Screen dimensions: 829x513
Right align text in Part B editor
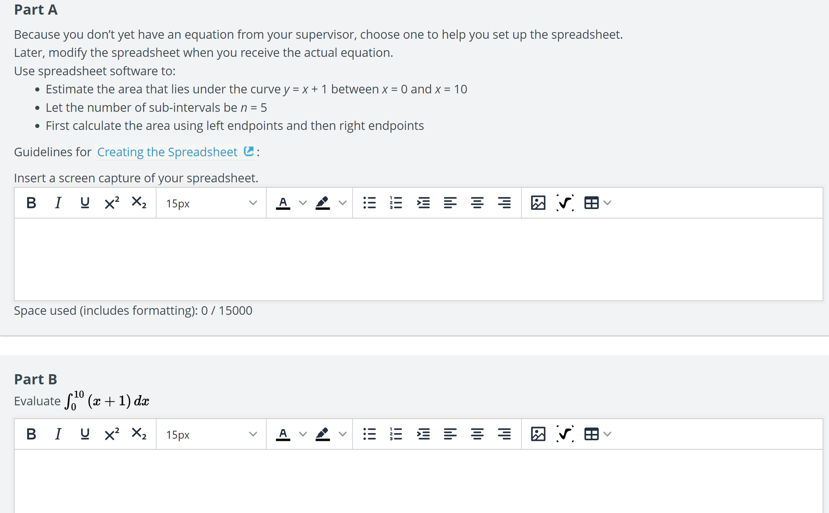click(x=504, y=434)
